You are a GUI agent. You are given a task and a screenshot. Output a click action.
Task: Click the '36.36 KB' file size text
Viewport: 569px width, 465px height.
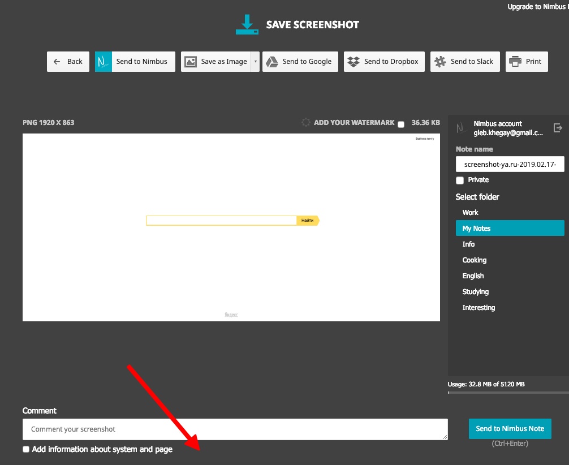click(426, 123)
